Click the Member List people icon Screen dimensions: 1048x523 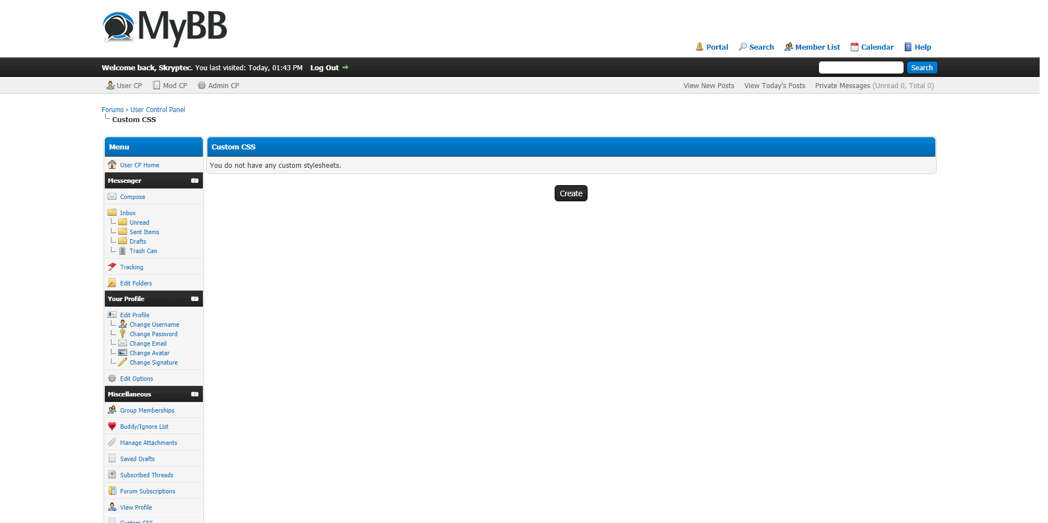click(788, 47)
